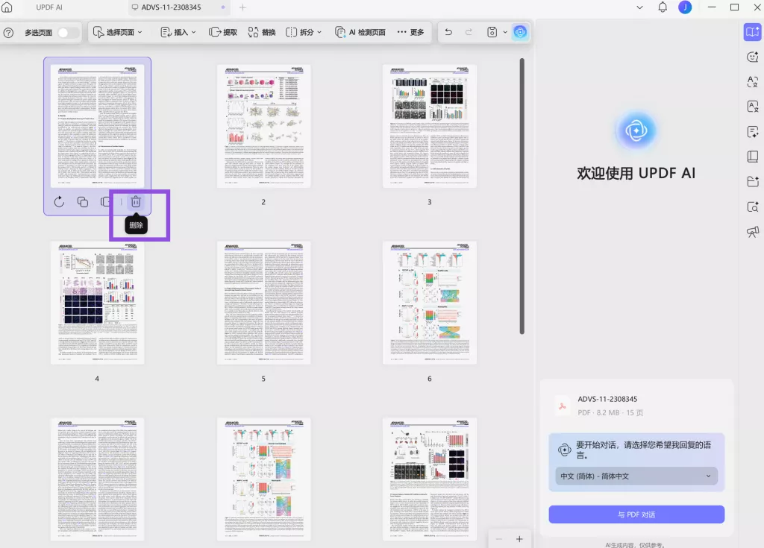Open the 插入 (Insert) tool on toolbar
Image resolution: width=764 pixels, height=548 pixels.
[x=178, y=32]
